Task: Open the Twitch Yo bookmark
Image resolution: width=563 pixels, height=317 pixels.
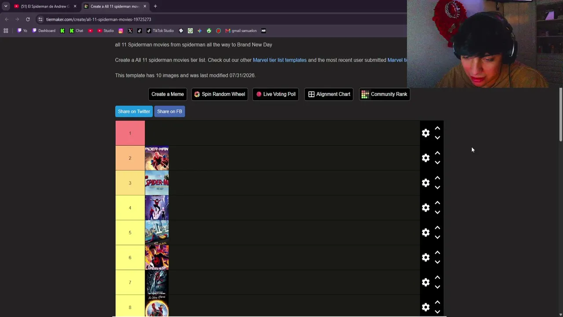Action: 22,31
